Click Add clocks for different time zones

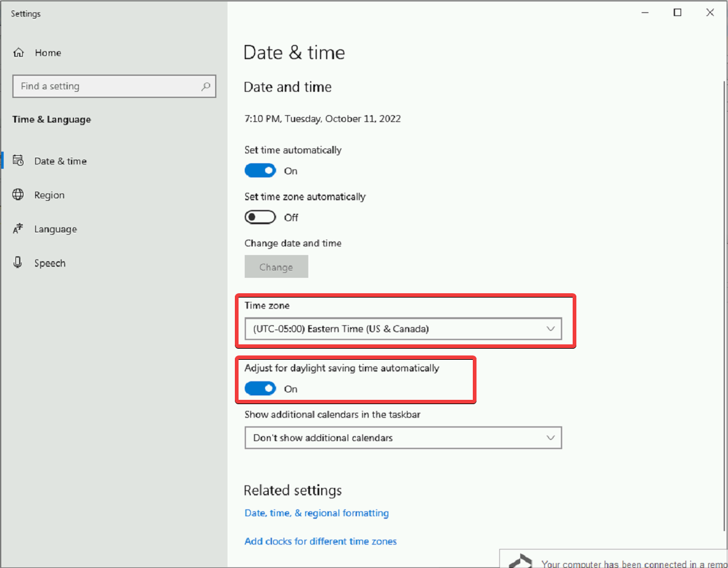point(321,542)
